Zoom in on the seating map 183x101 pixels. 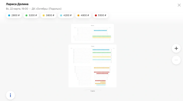tap(176, 48)
